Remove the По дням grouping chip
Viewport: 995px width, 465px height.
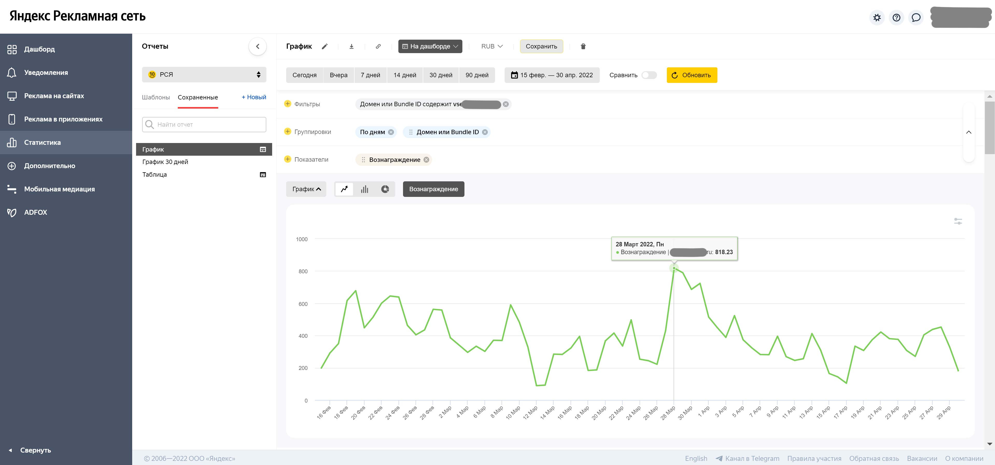tap(391, 132)
